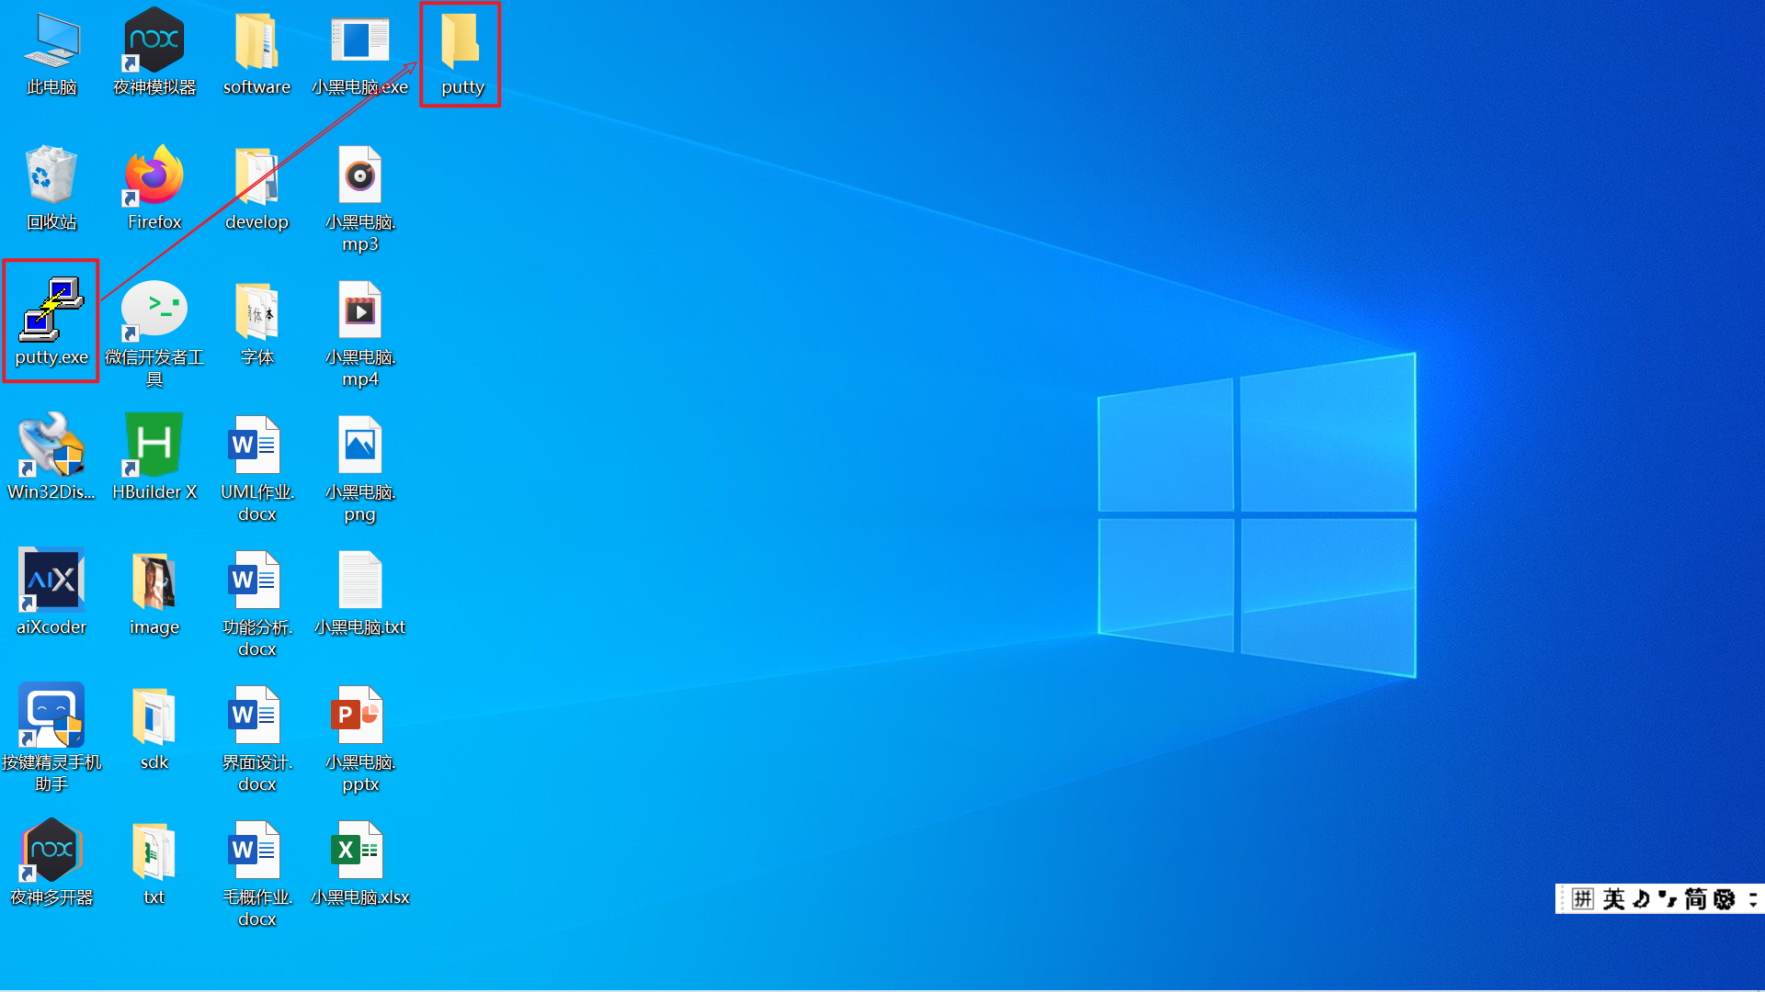The height and width of the screenshot is (992, 1765).
Task: Click the Win32DiskImager shortcut icon
Action: (51, 446)
